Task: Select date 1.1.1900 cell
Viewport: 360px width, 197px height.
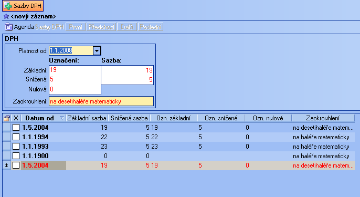Action: click(x=44, y=156)
